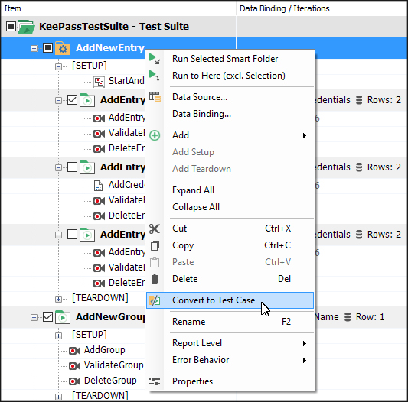The image size is (408, 402).
Task: Select the AddNewEntry tree row label
Action: point(110,48)
